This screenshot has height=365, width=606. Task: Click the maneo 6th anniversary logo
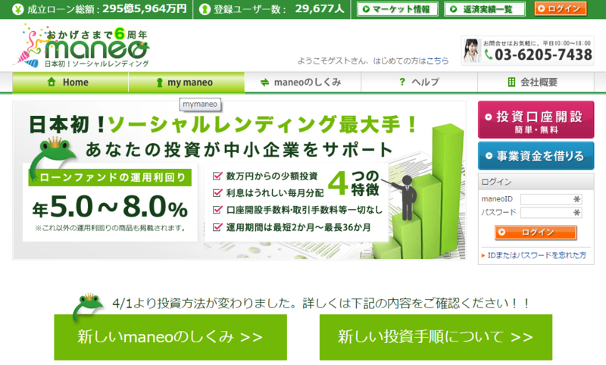[x=81, y=45]
